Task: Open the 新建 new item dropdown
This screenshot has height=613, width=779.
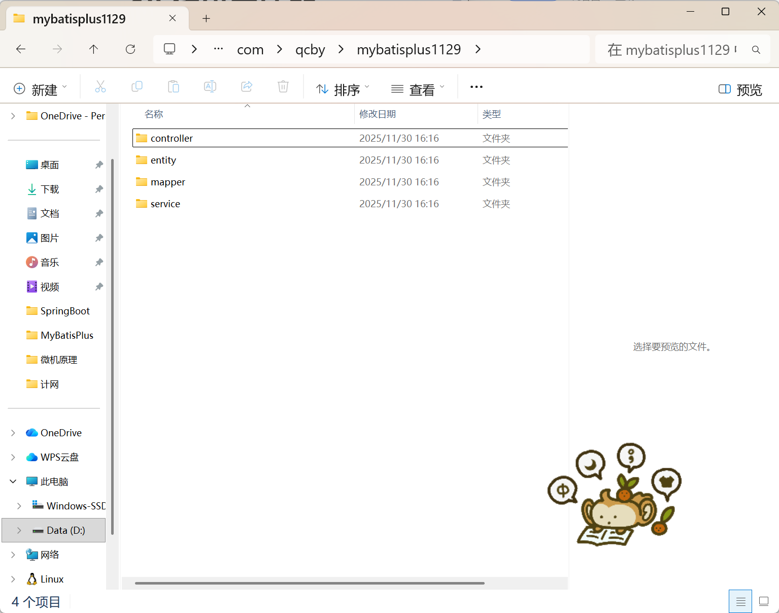Action: click(40, 89)
